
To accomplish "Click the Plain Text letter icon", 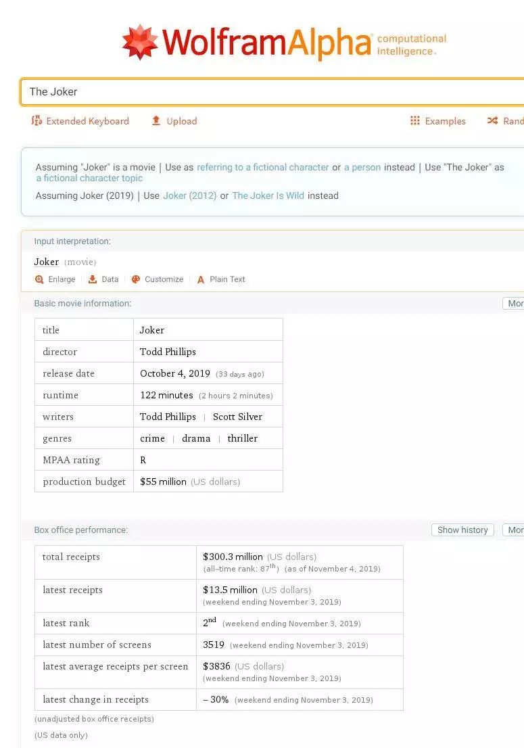I will (201, 279).
